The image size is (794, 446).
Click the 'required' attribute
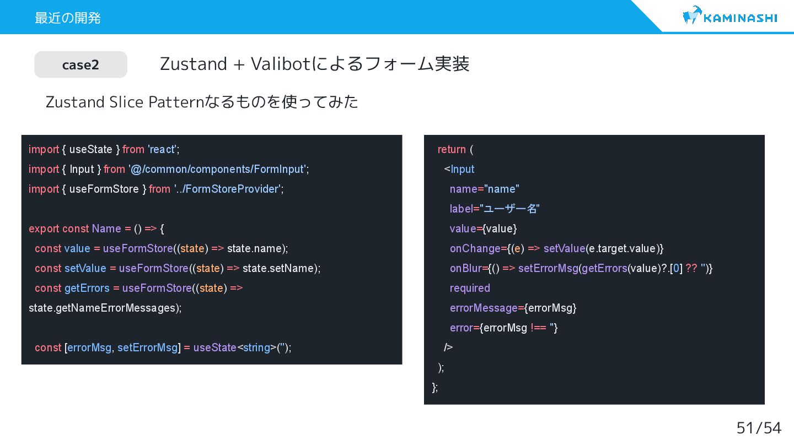(470, 288)
